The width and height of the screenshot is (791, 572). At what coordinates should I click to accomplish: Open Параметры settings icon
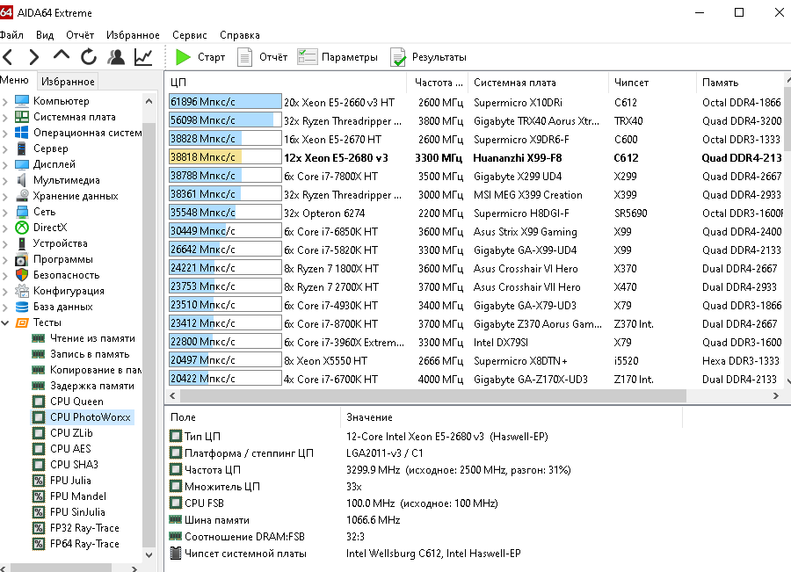coord(307,57)
